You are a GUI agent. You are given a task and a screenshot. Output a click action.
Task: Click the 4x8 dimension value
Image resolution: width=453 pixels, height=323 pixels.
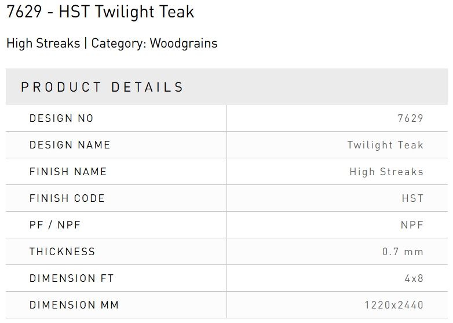[x=414, y=278]
